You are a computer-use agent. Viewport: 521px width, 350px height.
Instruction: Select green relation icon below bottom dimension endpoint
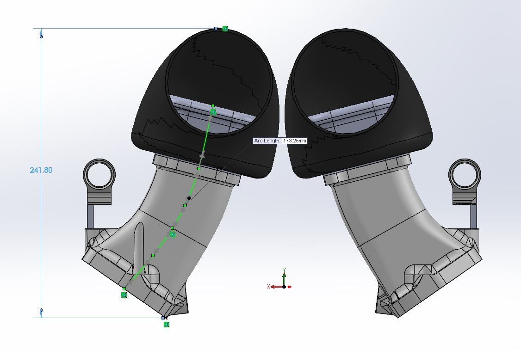click(167, 325)
